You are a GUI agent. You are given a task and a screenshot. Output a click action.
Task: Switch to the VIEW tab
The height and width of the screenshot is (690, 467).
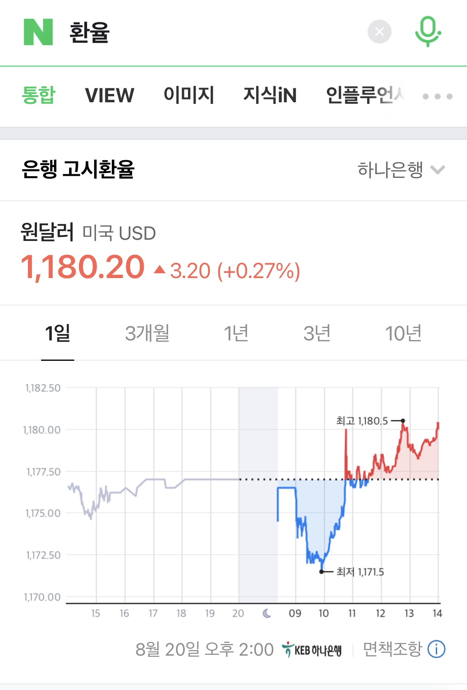tap(110, 95)
